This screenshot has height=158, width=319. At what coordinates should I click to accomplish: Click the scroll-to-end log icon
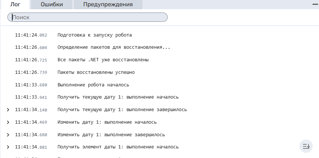(306, 147)
